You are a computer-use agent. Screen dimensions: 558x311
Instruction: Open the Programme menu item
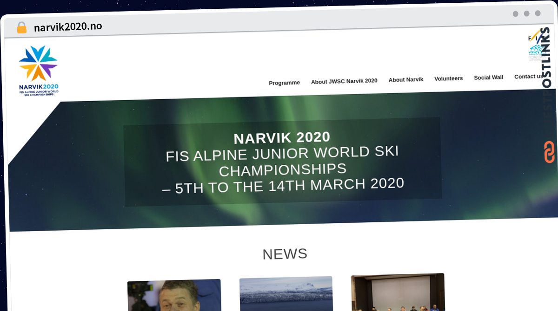point(284,83)
